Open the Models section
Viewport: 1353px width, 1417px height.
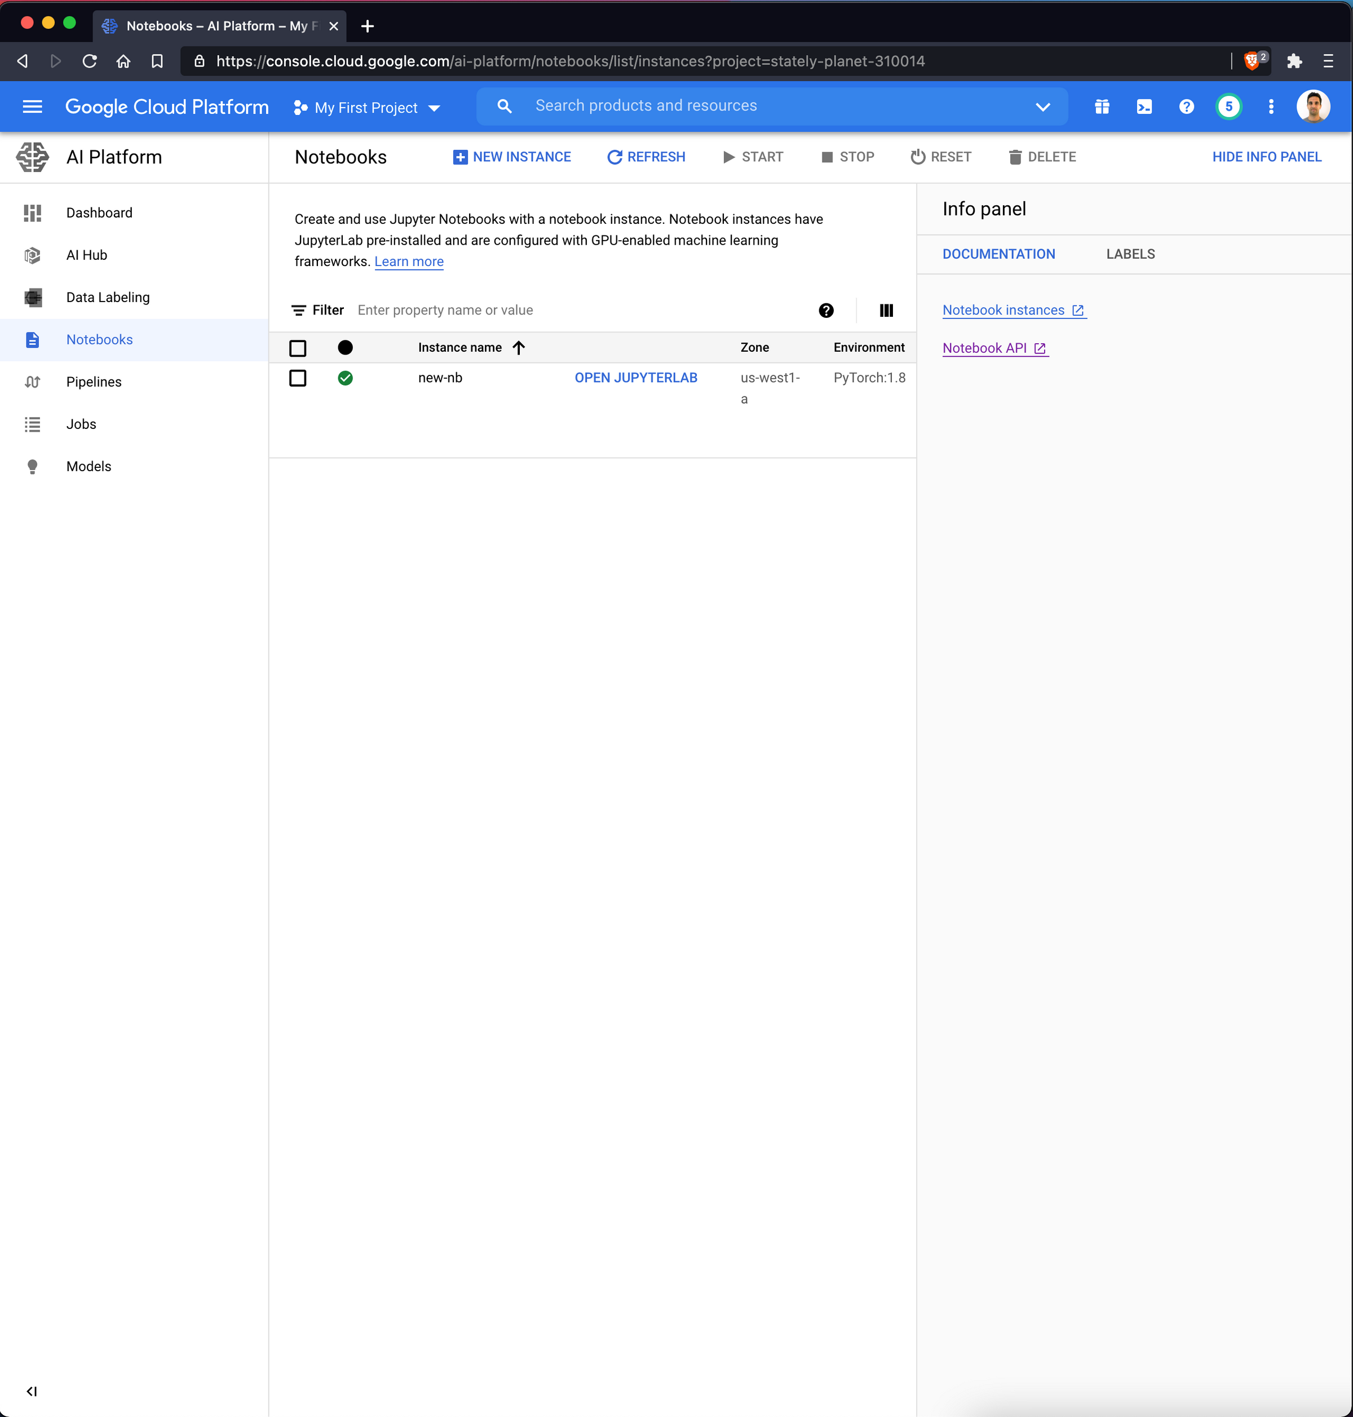click(88, 466)
